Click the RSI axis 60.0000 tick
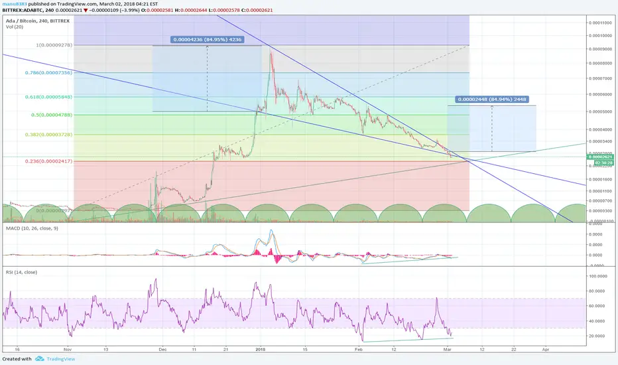618x365 pixels. point(597,306)
